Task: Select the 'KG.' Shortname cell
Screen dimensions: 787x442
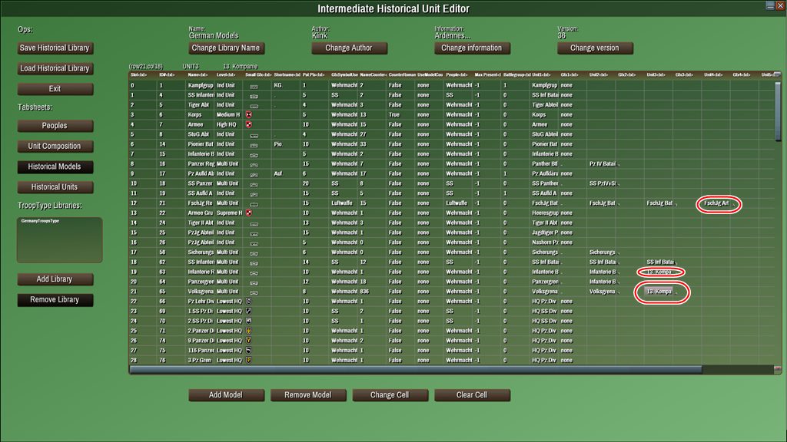Action: 278,85
